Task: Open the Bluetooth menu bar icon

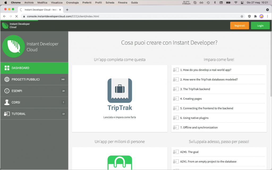Action: [x=215, y=3]
